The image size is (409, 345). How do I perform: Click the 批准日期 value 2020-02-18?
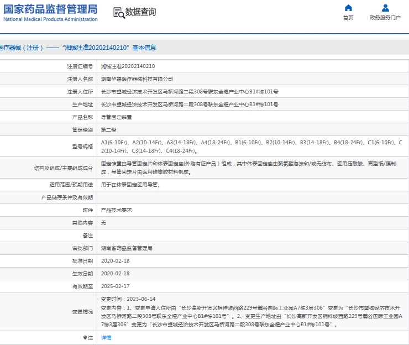click(116, 261)
